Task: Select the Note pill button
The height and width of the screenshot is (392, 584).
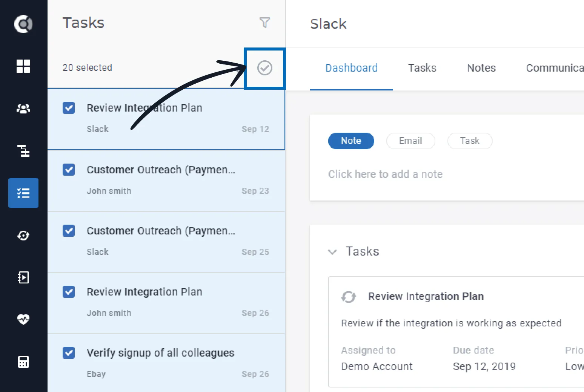Action: (351, 141)
